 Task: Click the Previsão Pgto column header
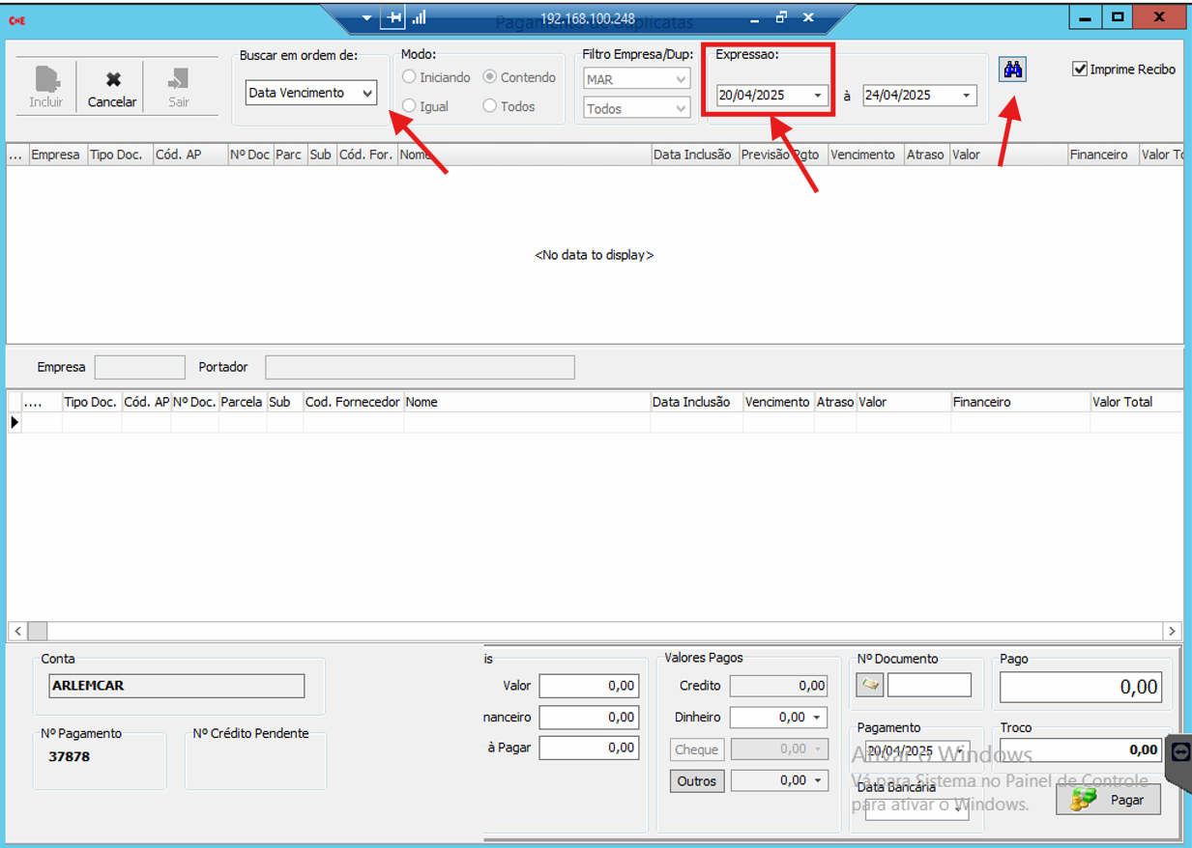(x=780, y=155)
